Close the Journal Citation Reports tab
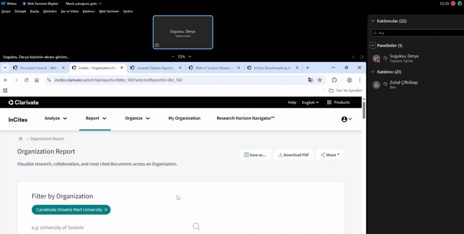 (x=180, y=68)
